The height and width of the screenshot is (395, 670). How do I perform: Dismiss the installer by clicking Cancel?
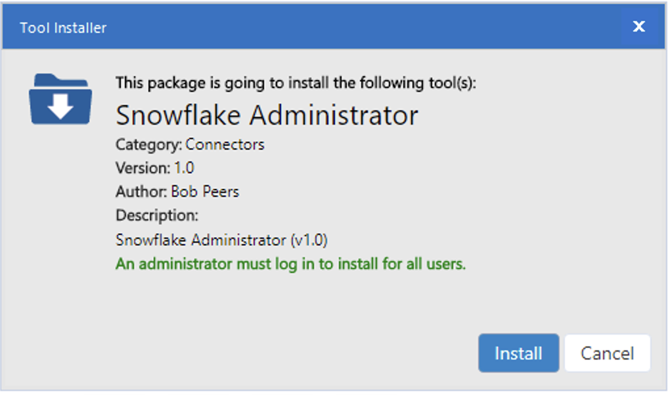(x=607, y=353)
